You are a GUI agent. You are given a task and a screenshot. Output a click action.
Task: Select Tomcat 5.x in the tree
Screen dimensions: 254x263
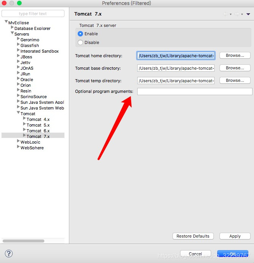click(38, 125)
